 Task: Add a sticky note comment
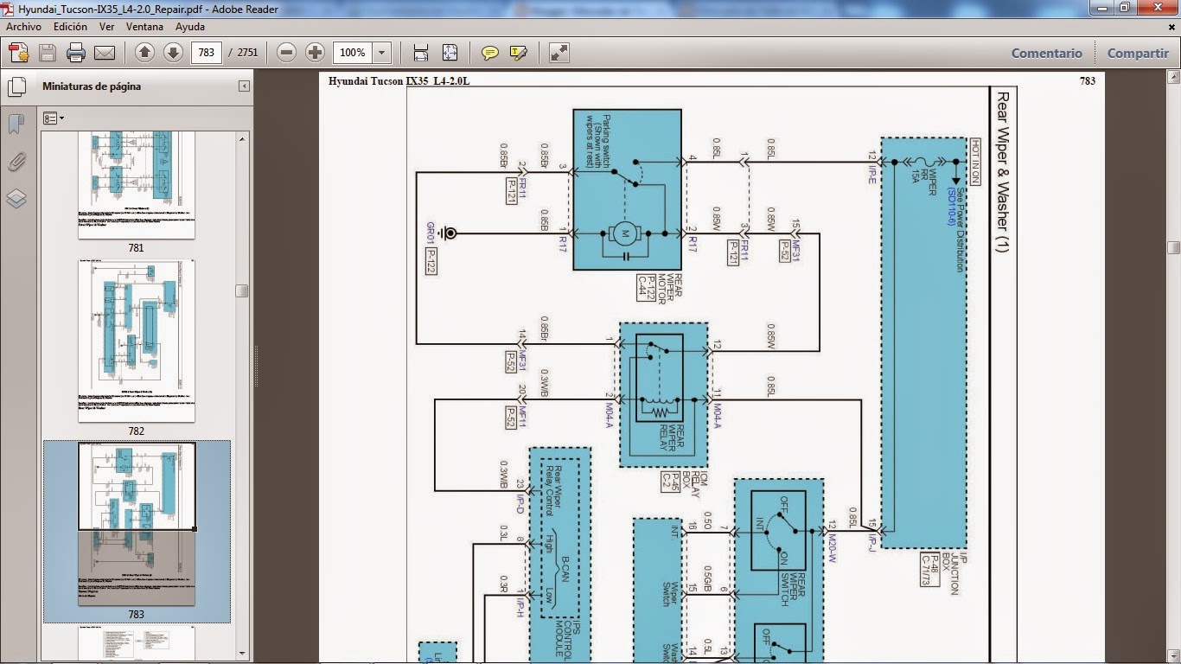click(490, 53)
